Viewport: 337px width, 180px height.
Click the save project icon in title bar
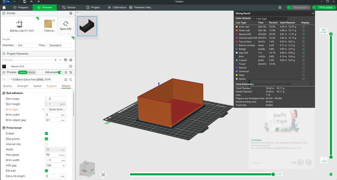(24, 2)
